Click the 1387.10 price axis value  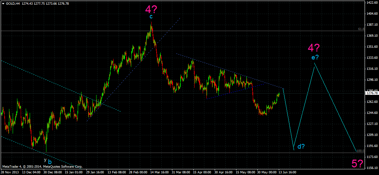pos(372,25)
